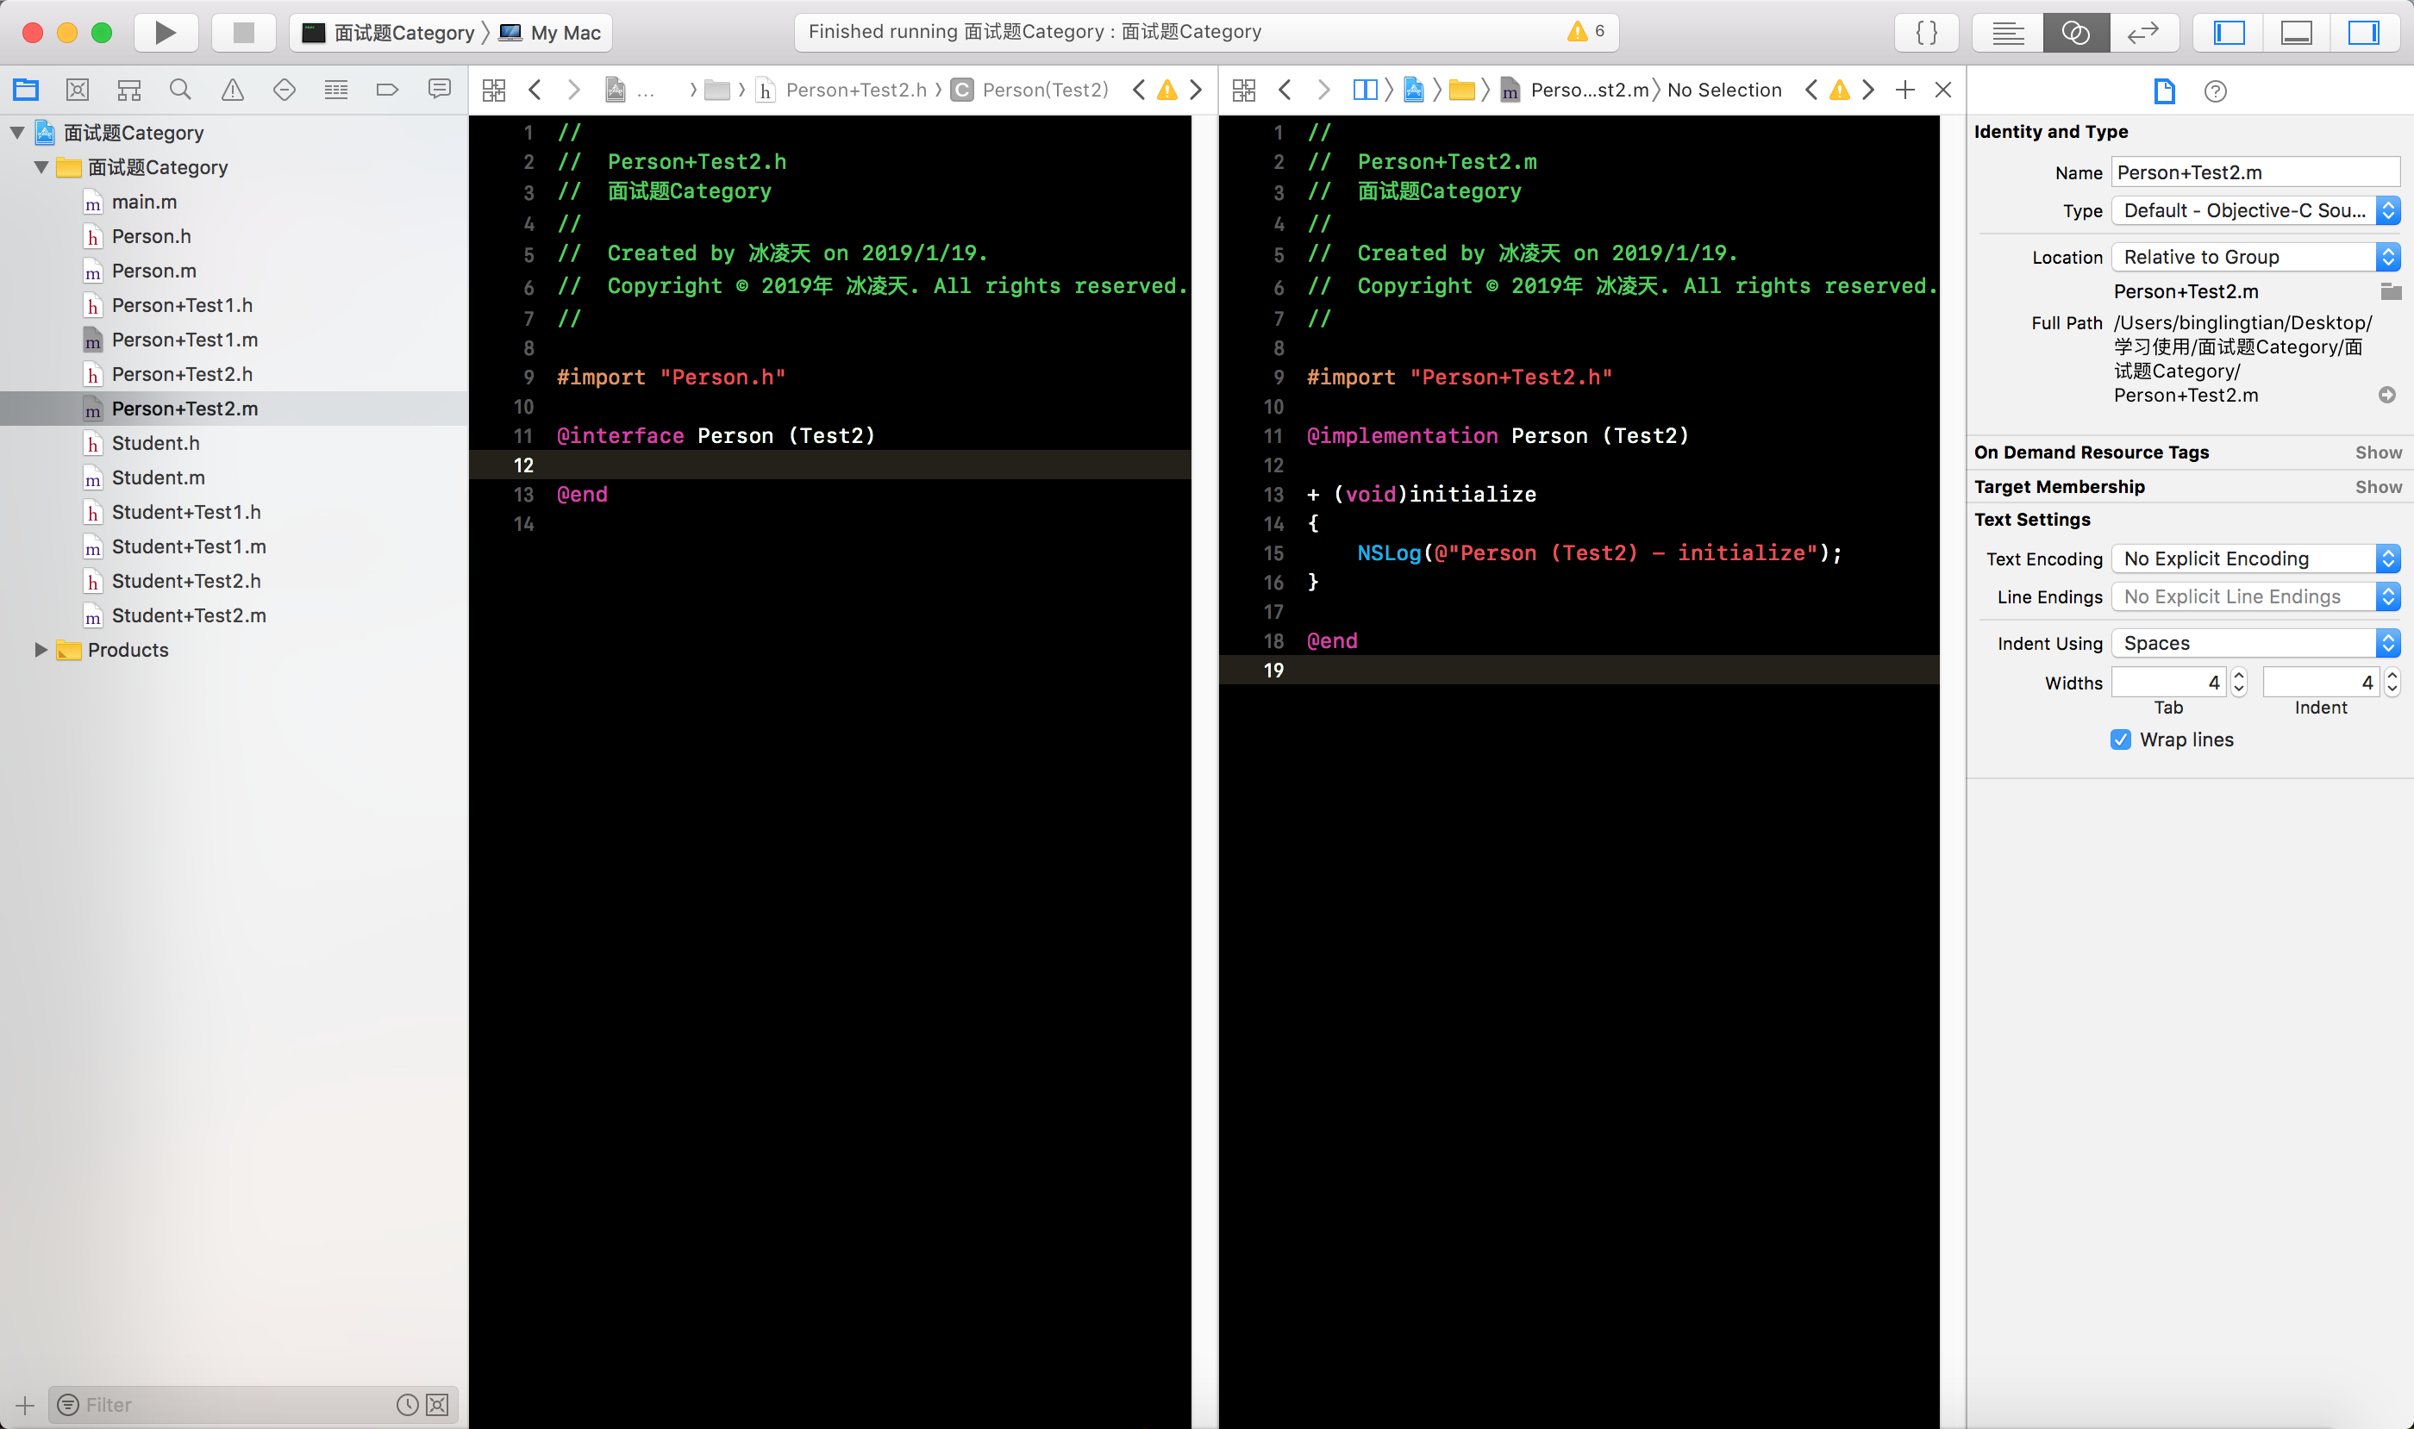Add new assistant editor with plus icon
Screen dimensions: 2414x1429
click(1904, 90)
